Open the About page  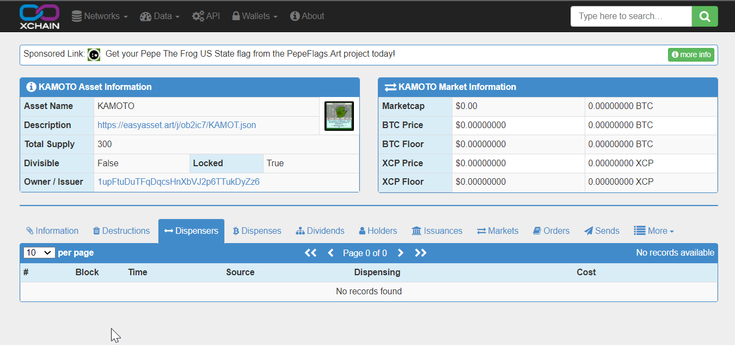click(307, 16)
